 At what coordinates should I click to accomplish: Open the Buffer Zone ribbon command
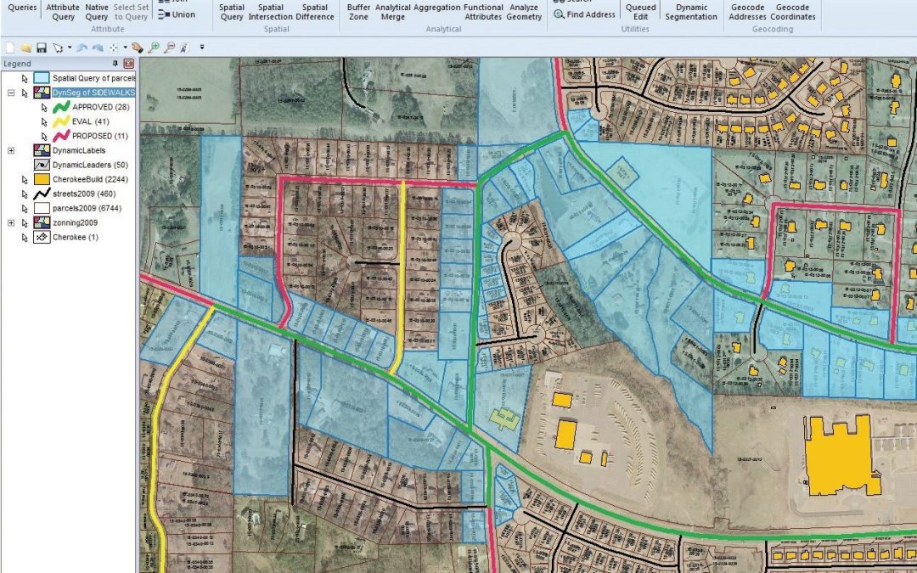pyautogui.click(x=358, y=12)
